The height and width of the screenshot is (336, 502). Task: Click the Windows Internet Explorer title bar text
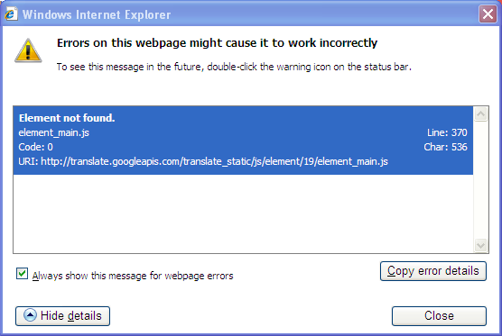coord(97,14)
